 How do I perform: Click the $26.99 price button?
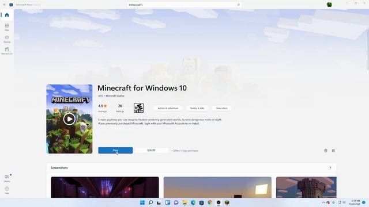151,151
